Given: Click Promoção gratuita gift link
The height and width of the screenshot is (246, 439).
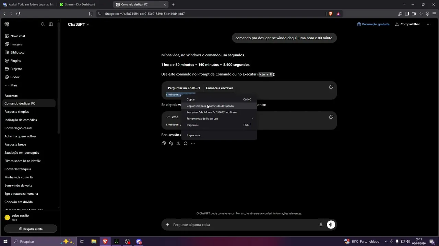Looking at the screenshot, I should (373, 24).
